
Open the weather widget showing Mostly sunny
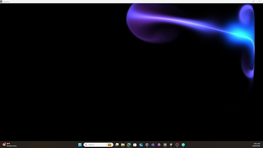pyautogui.click(x=9, y=145)
